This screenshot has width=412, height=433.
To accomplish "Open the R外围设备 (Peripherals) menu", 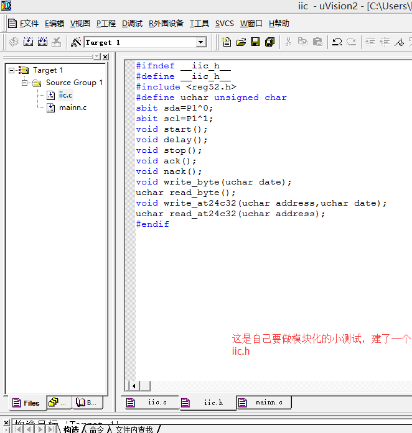I will 166,24.
